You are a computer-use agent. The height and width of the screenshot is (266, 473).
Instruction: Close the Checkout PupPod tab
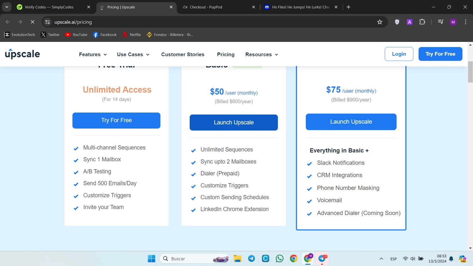click(x=254, y=7)
